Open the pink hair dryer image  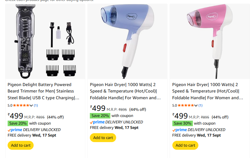pos(209,41)
